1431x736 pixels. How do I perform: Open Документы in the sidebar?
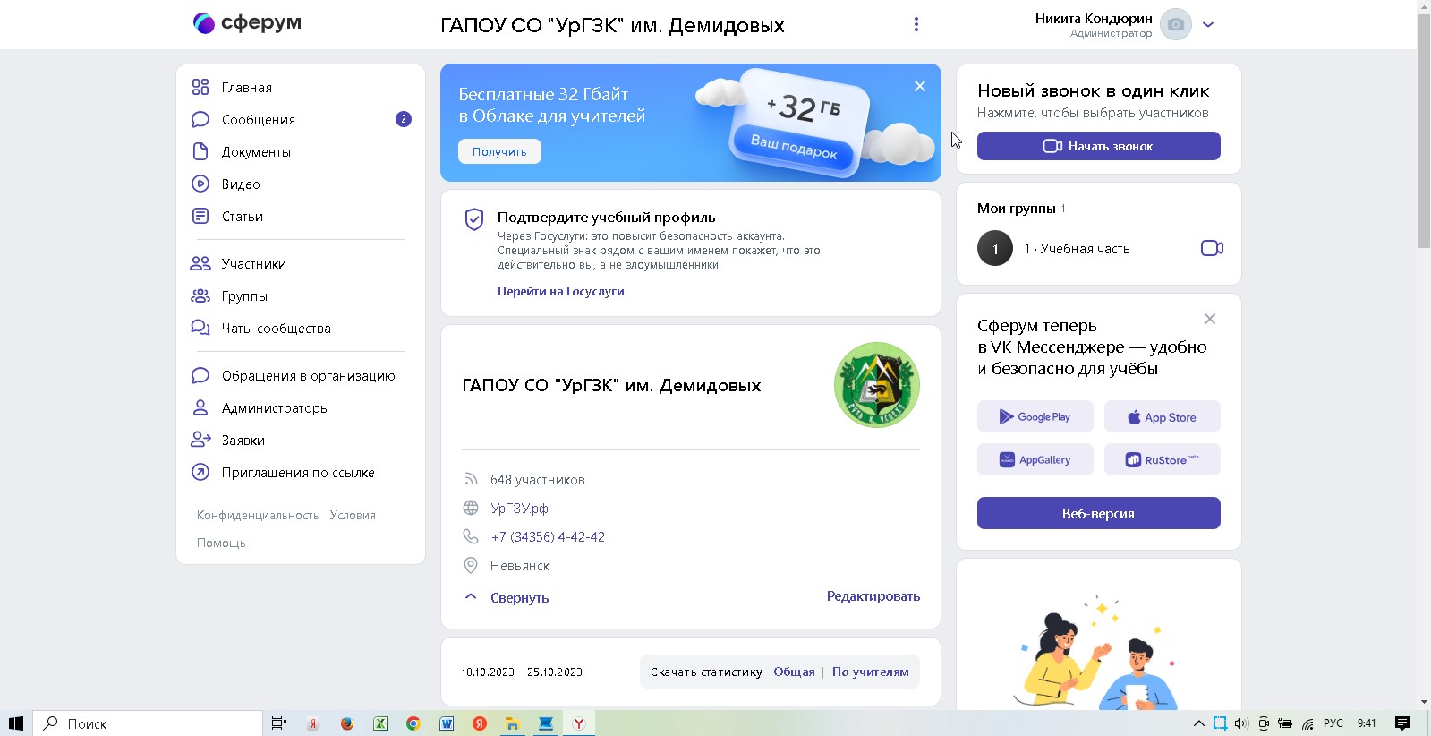[256, 152]
